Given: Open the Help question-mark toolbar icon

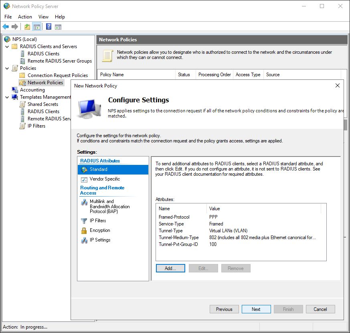Looking at the screenshot, I should tap(49, 27).
